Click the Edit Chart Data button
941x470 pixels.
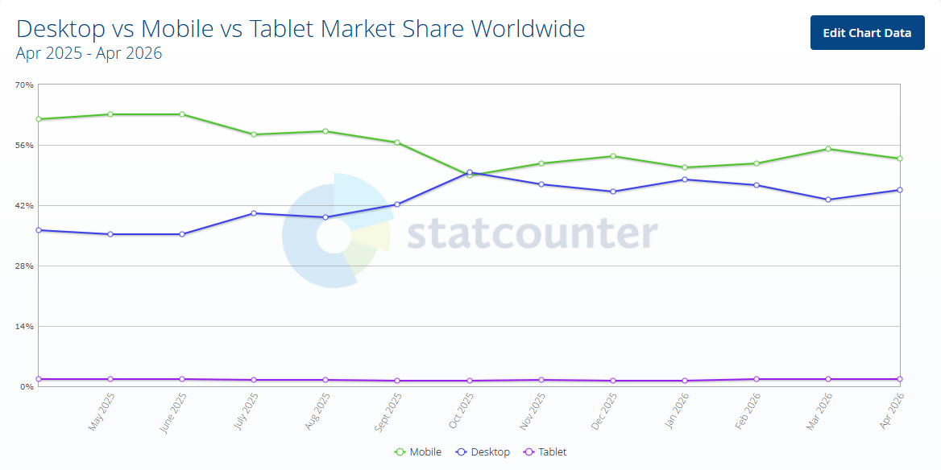[x=867, y=32]
